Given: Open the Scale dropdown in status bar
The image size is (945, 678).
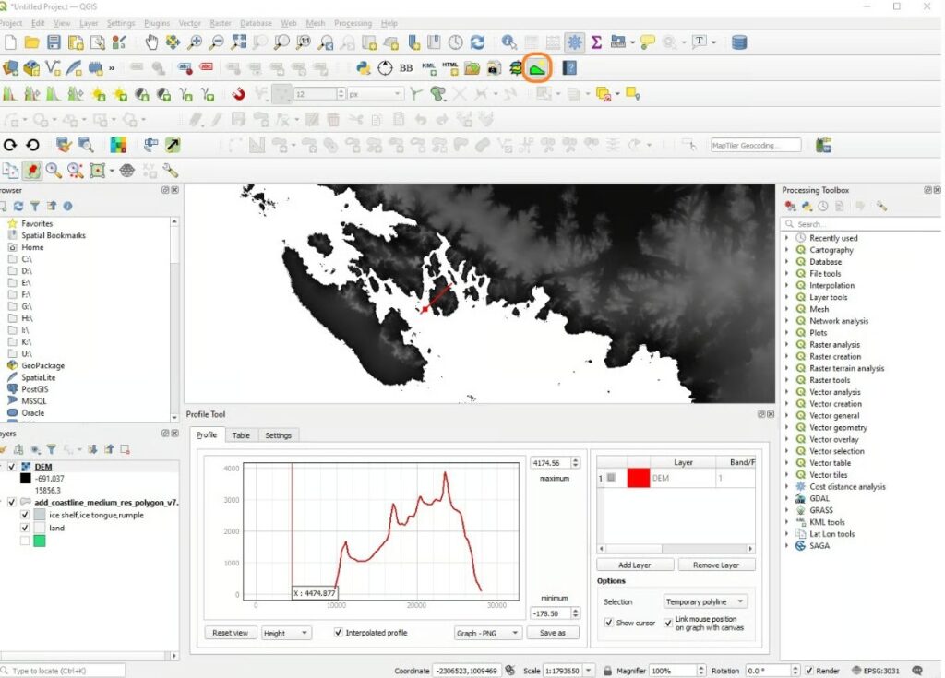Looking at the screenshot, I should click(588, 671).
